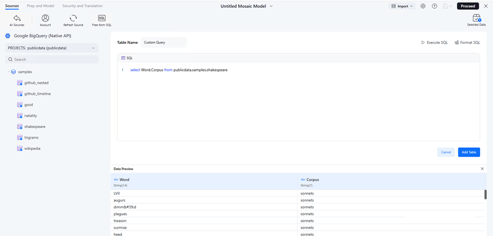This screenshot has width=493, height=236.
Task: Open the Account icon
Action: 45,18
